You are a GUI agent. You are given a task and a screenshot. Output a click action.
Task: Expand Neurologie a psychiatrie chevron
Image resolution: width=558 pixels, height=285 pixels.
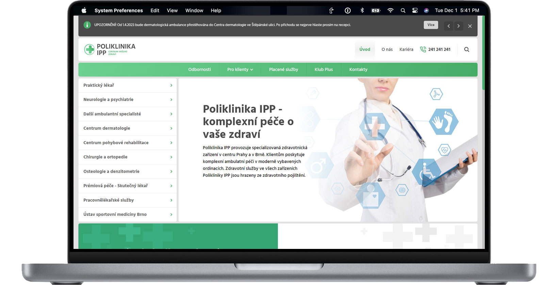[171, 99]
